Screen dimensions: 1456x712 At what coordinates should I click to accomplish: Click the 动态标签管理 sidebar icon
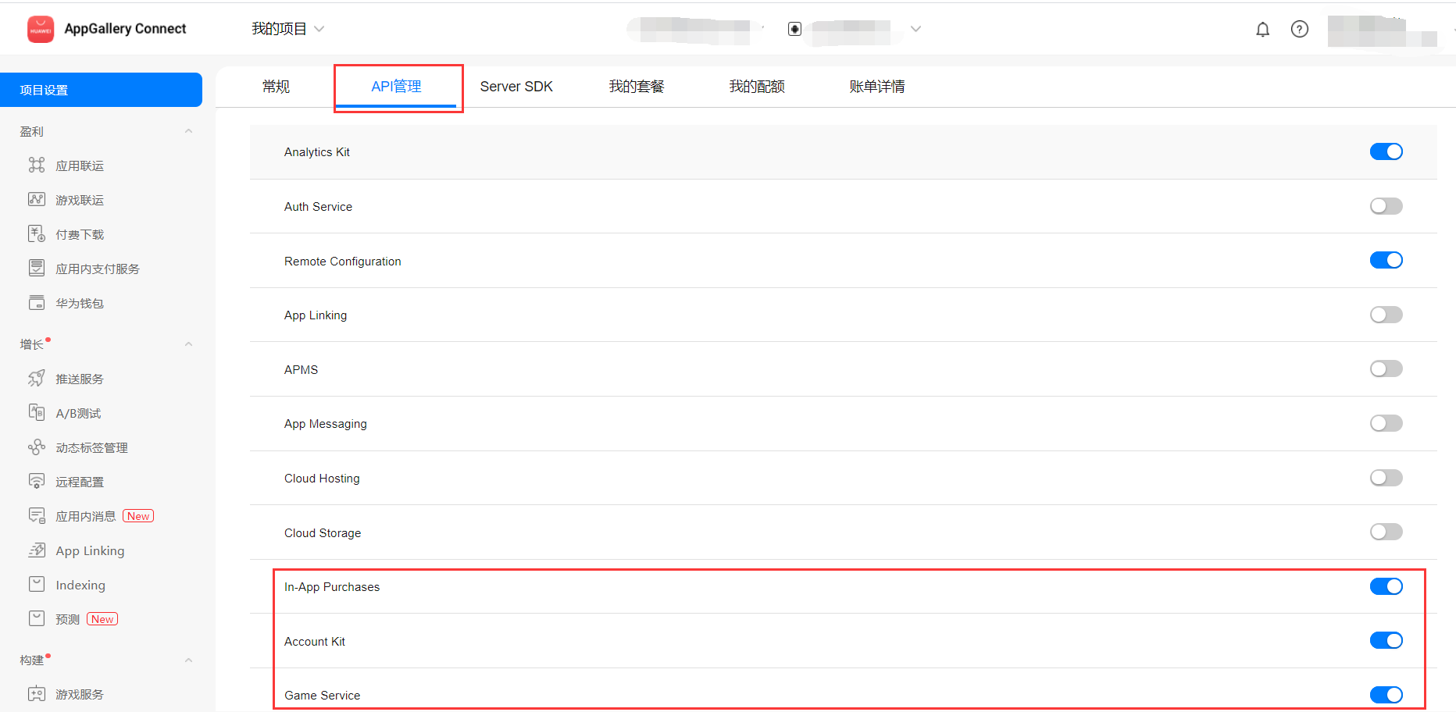click(x=37, y=447)
